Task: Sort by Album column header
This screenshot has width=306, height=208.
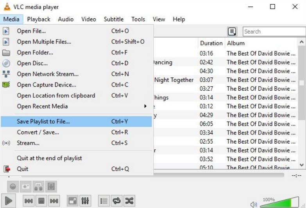Action: pyautogui.click(x=261, y=43)
